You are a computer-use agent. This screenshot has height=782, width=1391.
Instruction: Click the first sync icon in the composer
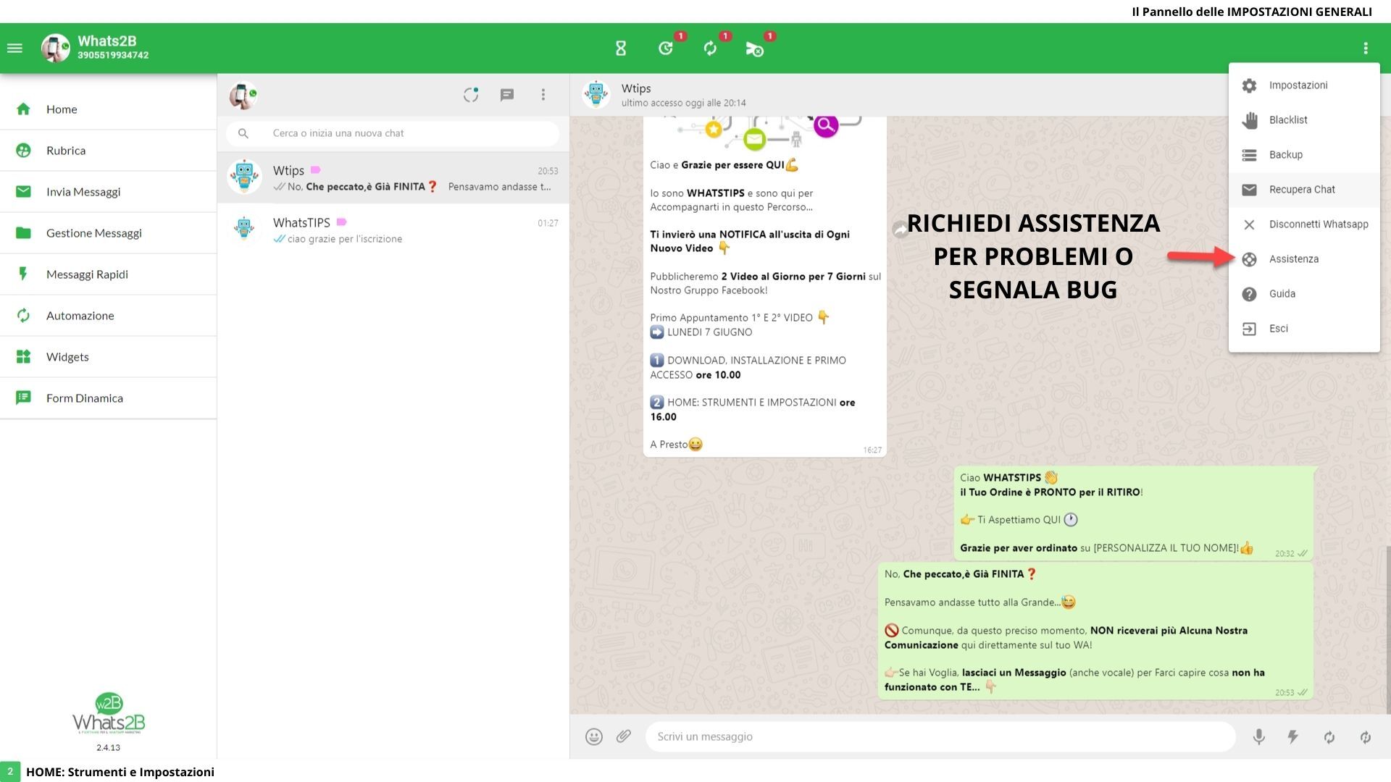[1329, 737]
